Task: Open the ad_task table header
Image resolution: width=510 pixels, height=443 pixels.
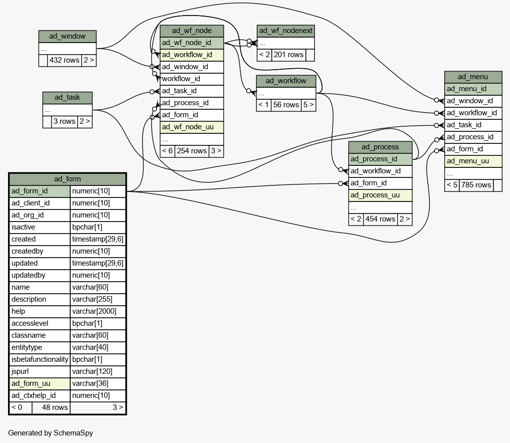Action: coord(67,97)
